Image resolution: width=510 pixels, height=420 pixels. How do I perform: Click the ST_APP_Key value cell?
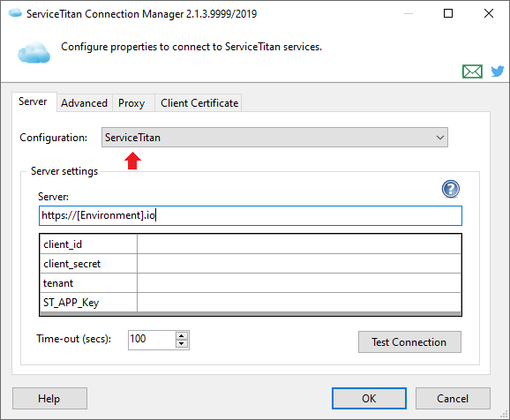point(299,303)
